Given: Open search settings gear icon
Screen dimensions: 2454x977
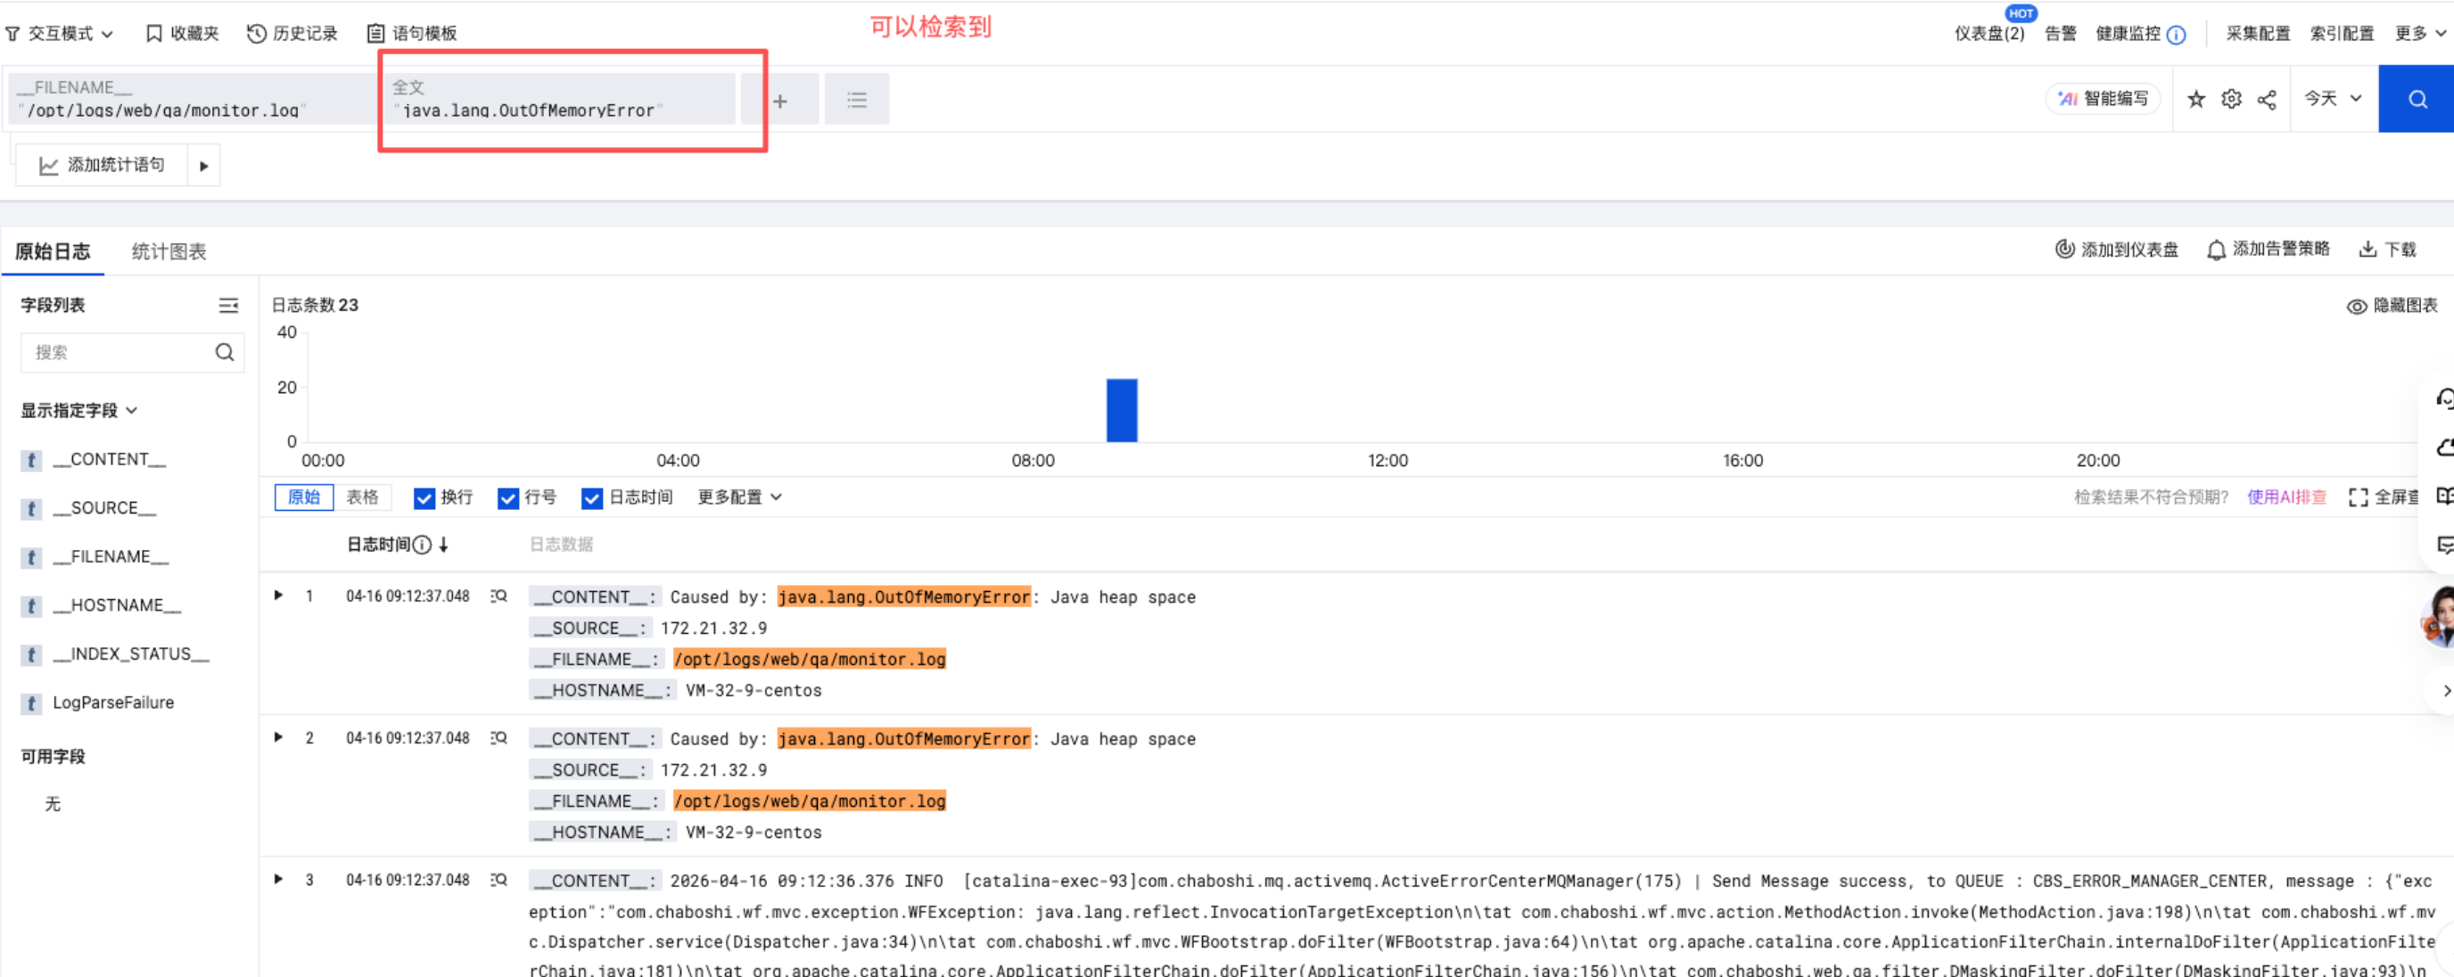Looking at the screenshot, I should pyautogui.click(x=2231, y=99).
